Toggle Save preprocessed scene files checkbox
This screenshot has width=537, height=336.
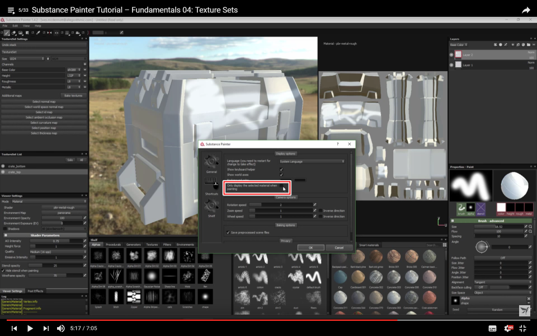(228, 232)
